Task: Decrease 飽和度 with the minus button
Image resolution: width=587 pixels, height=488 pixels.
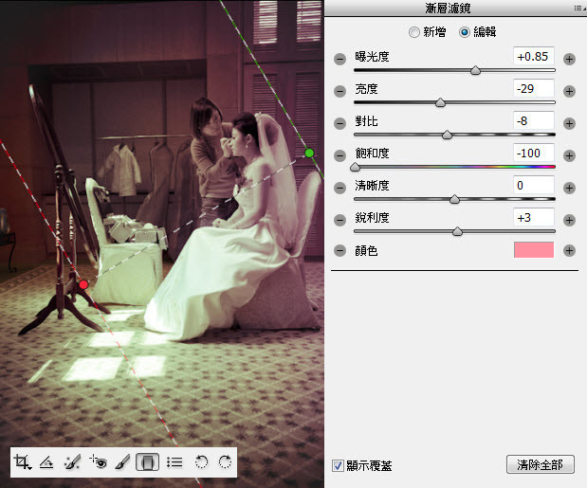Action: [x=339, y=155]
